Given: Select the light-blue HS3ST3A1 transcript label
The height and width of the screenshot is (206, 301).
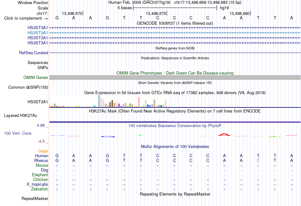Looking at the screenshot, I should coord(38,33).
